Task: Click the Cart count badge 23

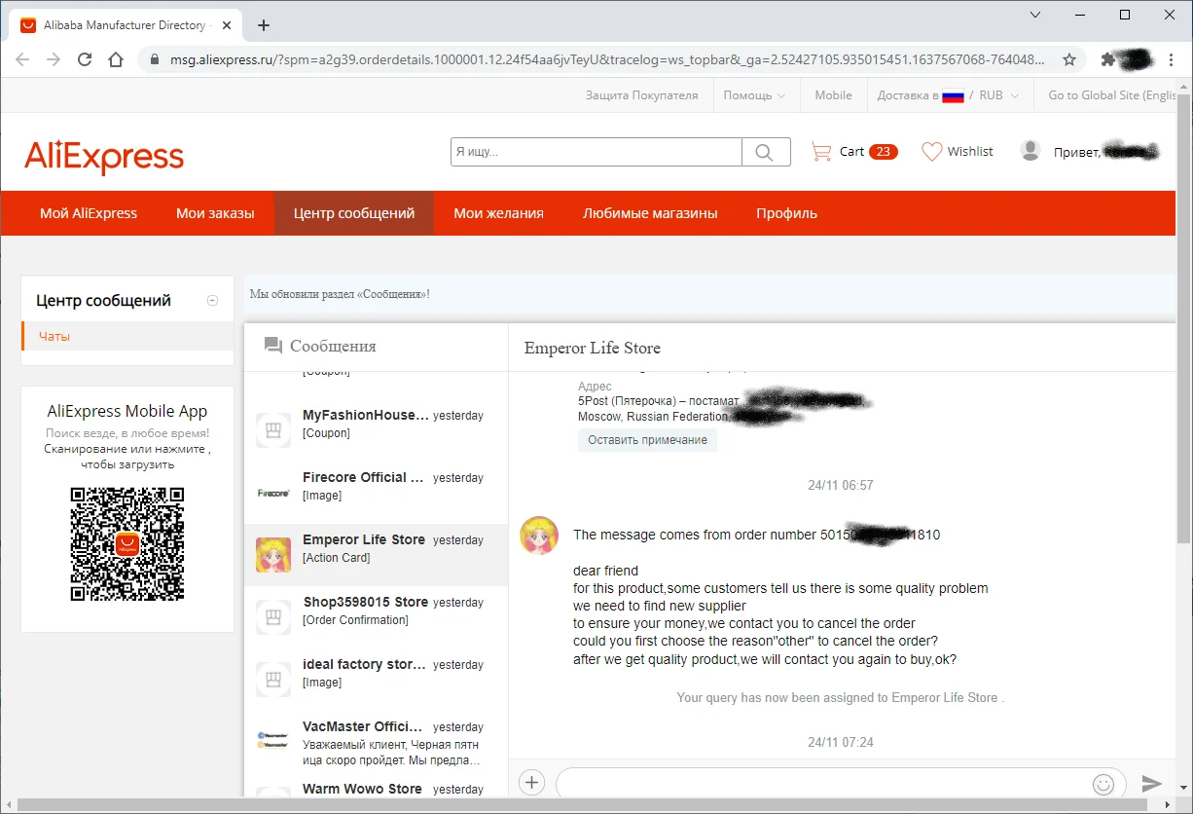Action: 883,152
